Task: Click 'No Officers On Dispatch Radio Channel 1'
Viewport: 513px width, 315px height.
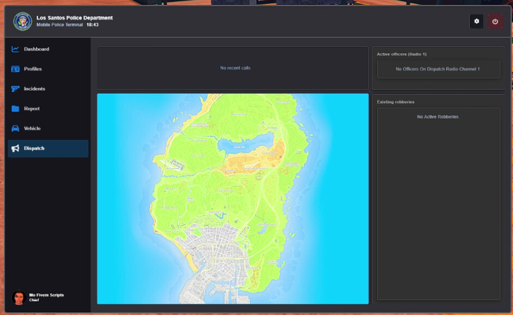Action: (x=438, y=69)
